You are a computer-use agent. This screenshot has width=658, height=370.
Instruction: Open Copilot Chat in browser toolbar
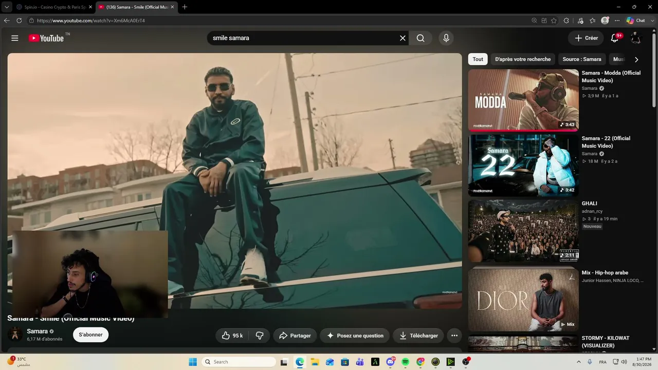pyautogui.click(x=635, y=21)
